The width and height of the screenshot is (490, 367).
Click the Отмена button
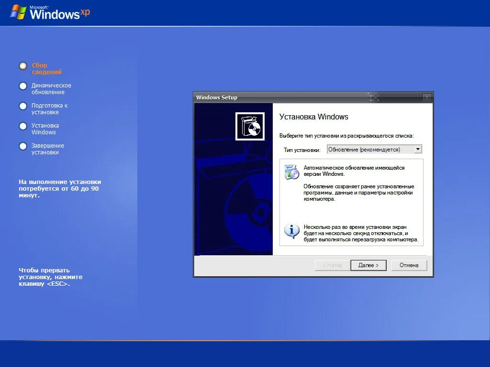pos(409,265)
